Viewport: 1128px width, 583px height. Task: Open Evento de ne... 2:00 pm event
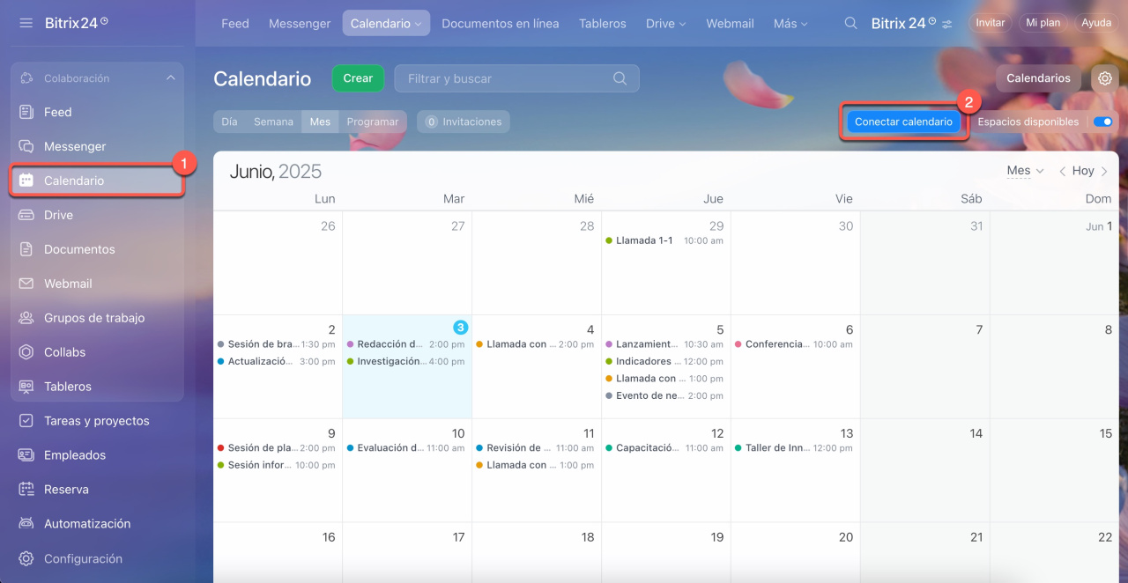tap(664, 395)
